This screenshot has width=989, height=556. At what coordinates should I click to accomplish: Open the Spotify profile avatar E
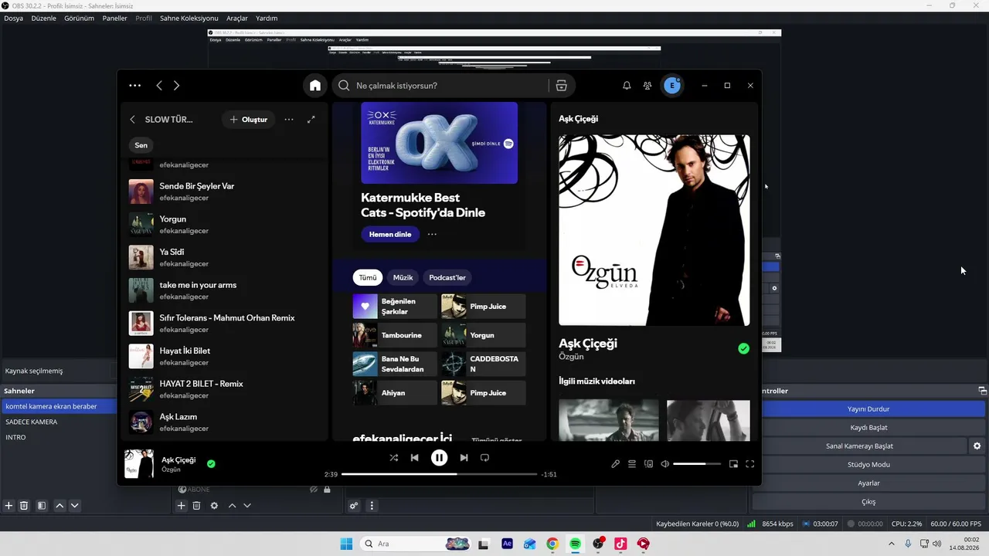(672, 86)
